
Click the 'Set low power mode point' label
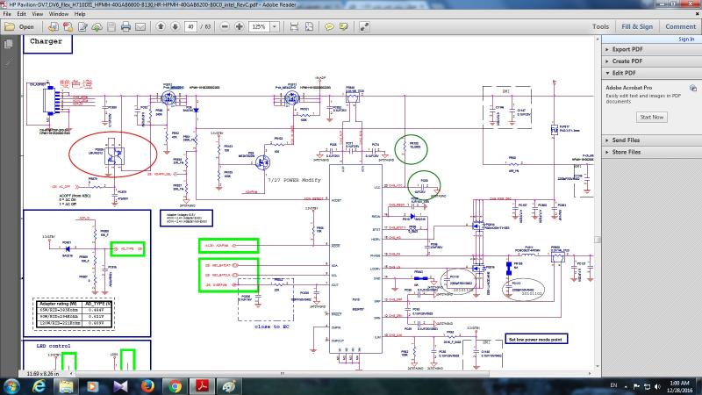tap(535, 339)
